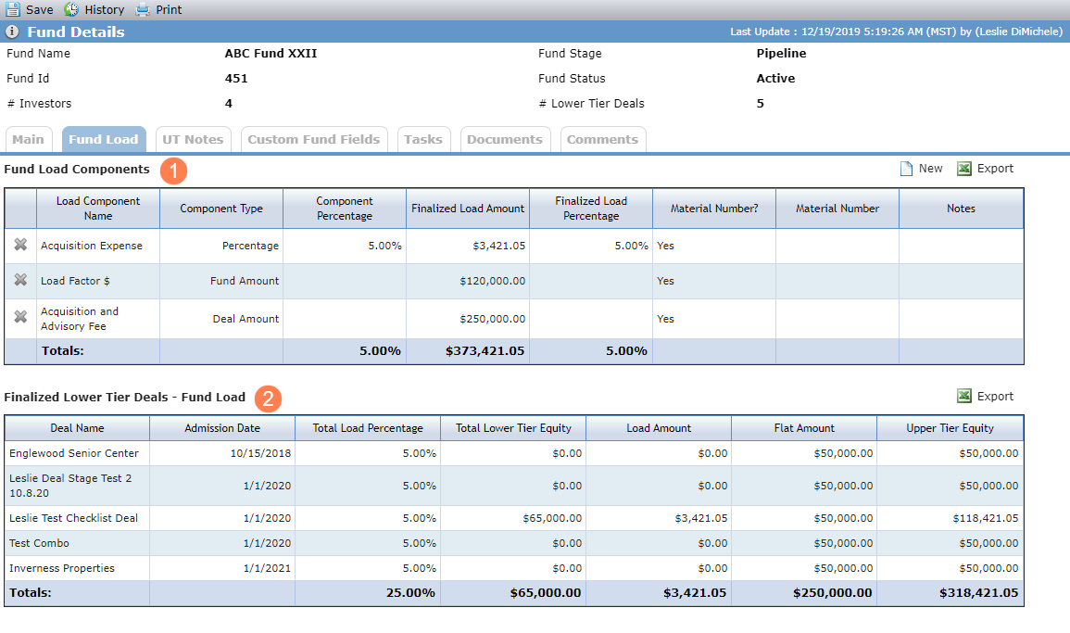Viewport: 1070px width, 633px height.
Task: Click the Test Combo deal name
Action: (x=39, y=543)
